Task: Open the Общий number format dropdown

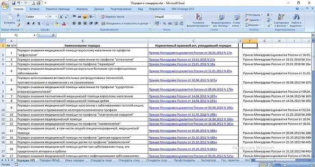Action: [182, 17]
